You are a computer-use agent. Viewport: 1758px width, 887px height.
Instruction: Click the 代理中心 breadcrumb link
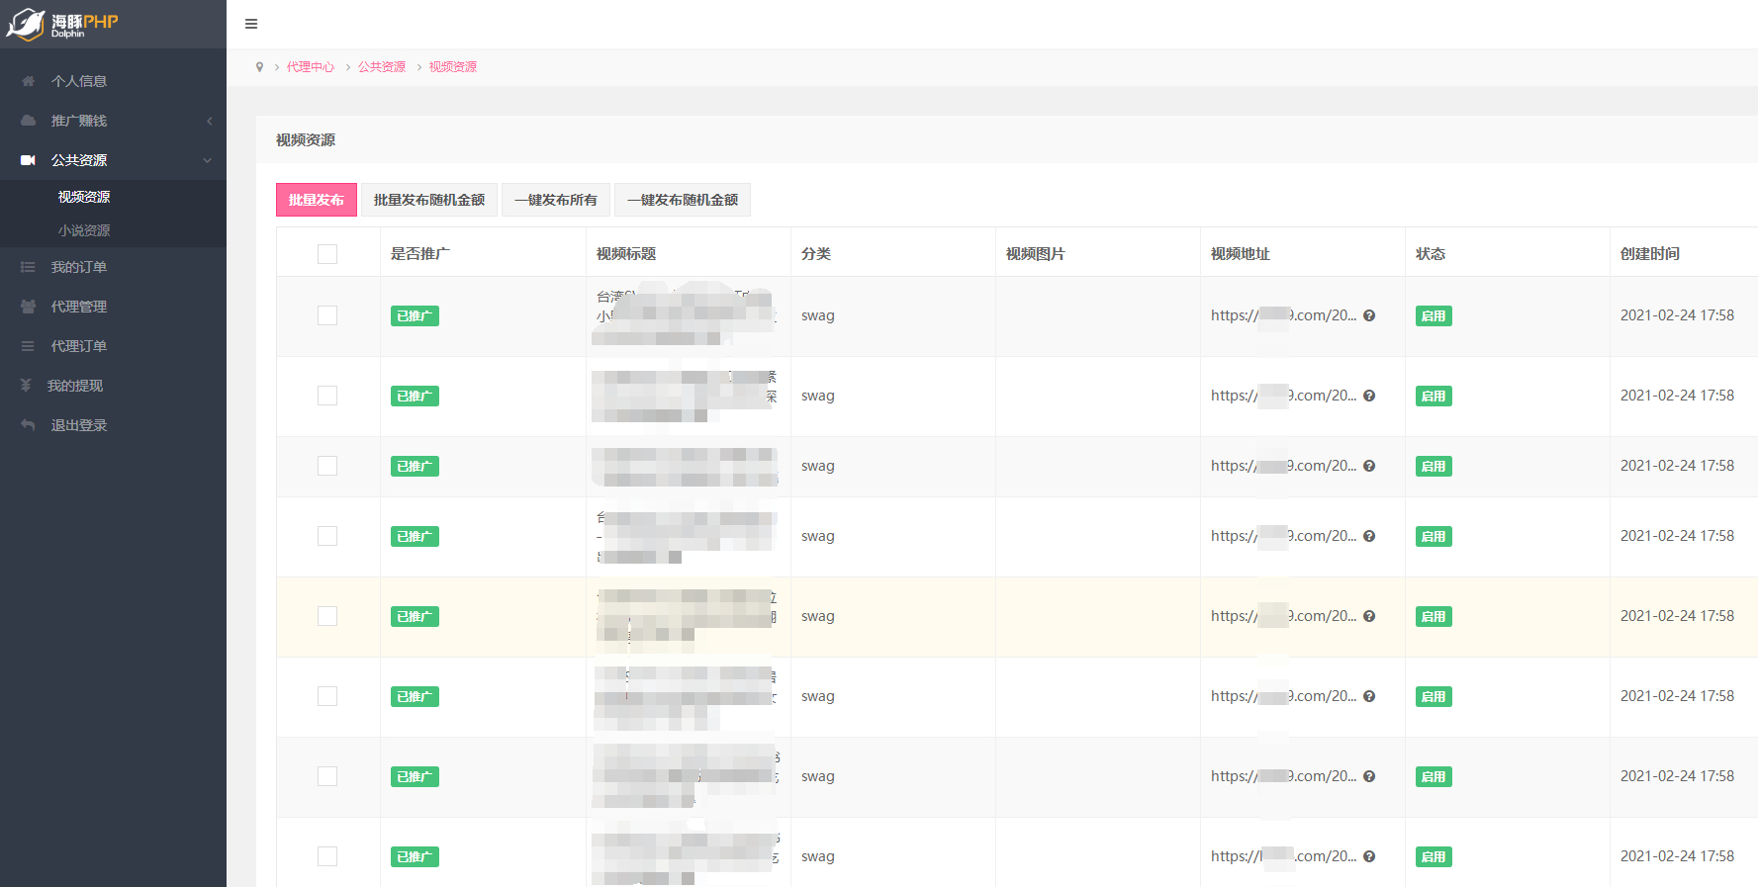pyautogui.click(x=311, y=67)
